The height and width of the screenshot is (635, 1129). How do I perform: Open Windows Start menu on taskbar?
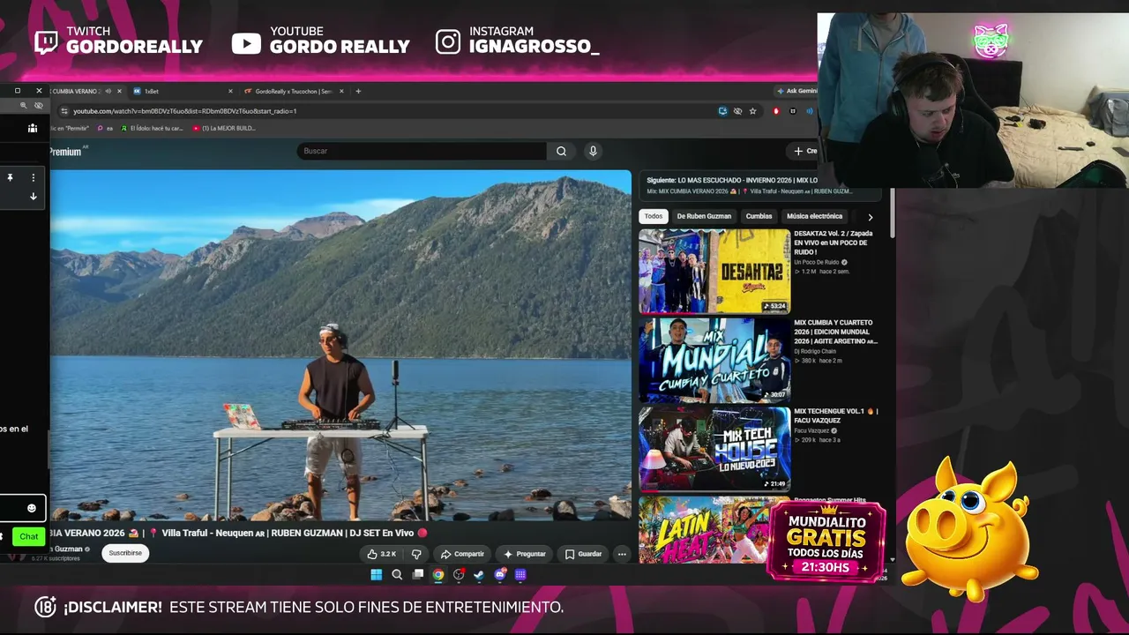click(377, 575)
